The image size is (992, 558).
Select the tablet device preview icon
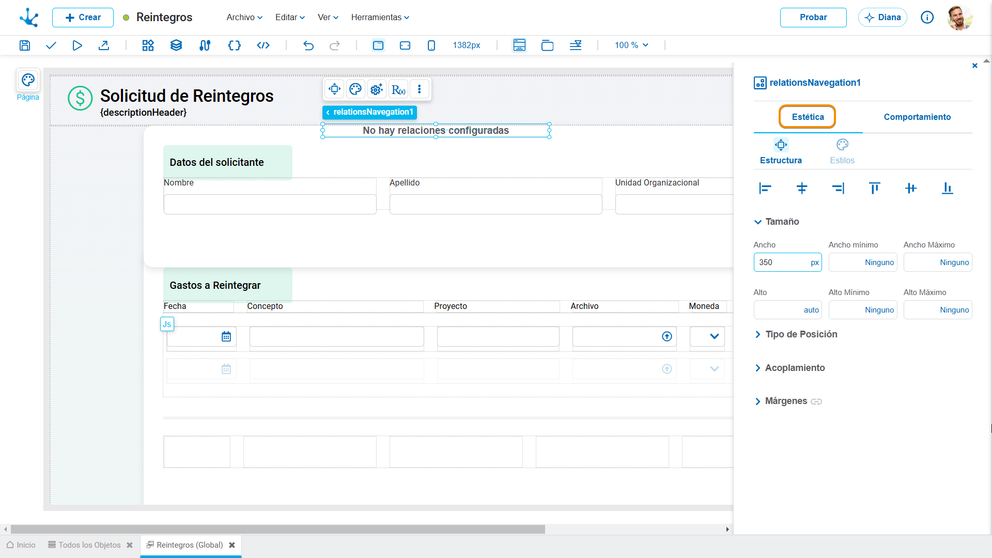[405, 45]
